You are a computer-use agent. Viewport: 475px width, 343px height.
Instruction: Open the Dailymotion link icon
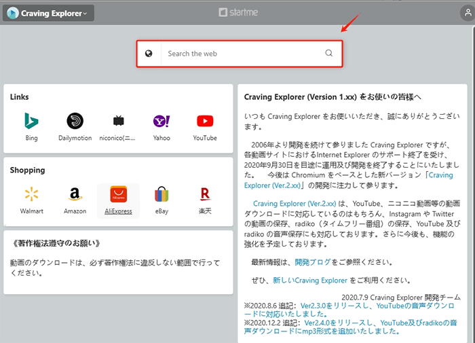click(x=75, y=121)
